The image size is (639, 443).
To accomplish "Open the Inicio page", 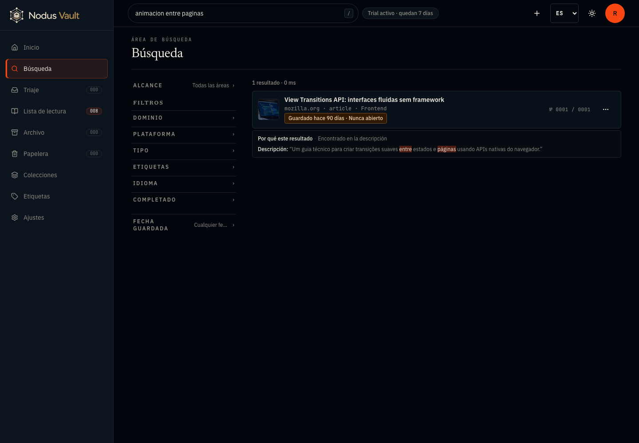I will pos(57,47).
